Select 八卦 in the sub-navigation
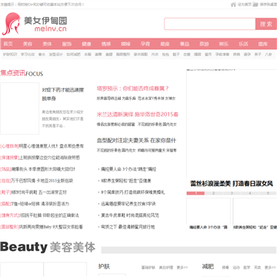 [269, 55]
